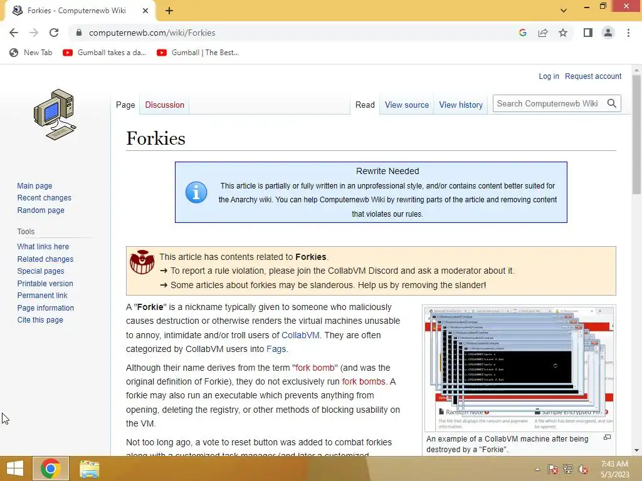Follow the CollabVM article link
This screenshot has width=642, height=481.
pos(300,335)
